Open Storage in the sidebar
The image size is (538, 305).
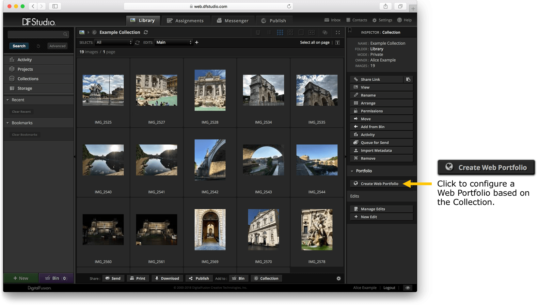[38, 88]
